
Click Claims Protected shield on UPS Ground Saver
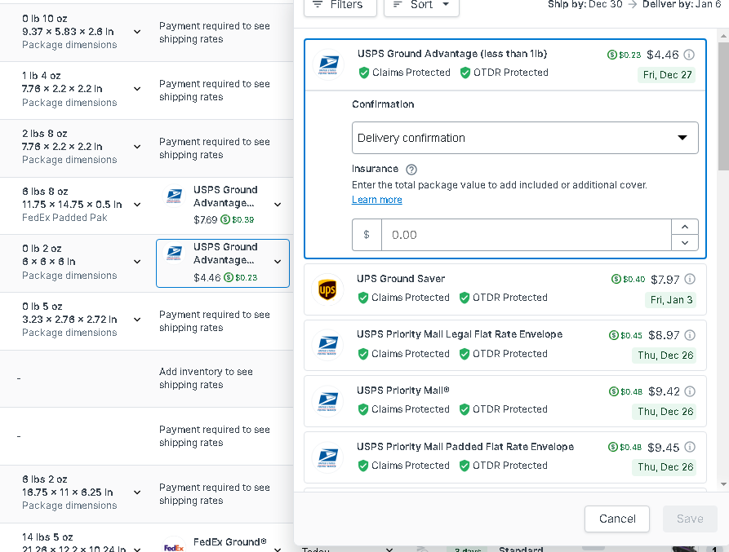[363, 298]
